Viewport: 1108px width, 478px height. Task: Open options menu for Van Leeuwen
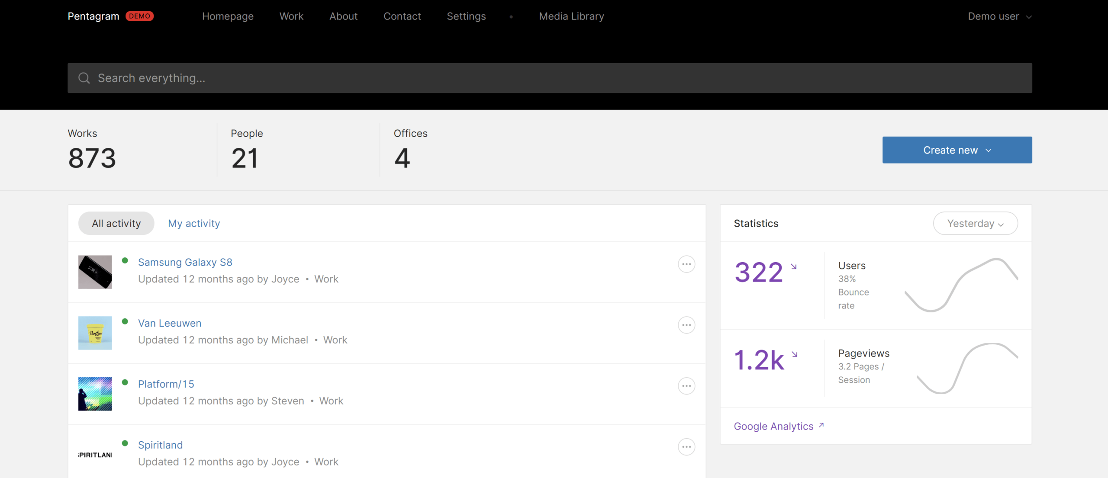[x=686, y=325]
